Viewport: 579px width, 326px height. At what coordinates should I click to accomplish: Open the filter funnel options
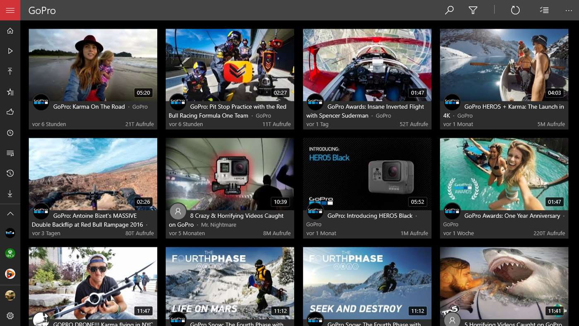(473, 10)
